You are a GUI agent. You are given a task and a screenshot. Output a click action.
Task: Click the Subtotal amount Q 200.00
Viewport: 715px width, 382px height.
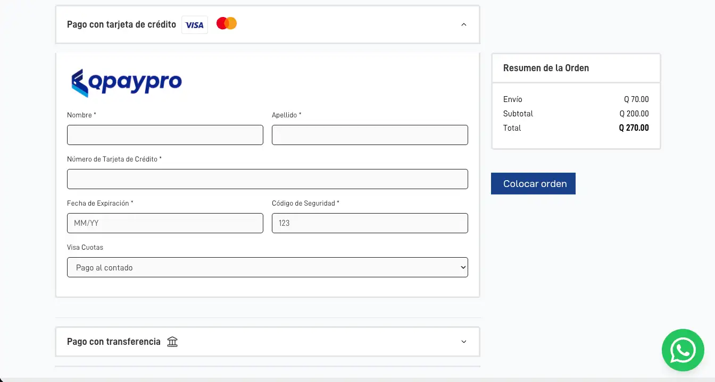634,114
